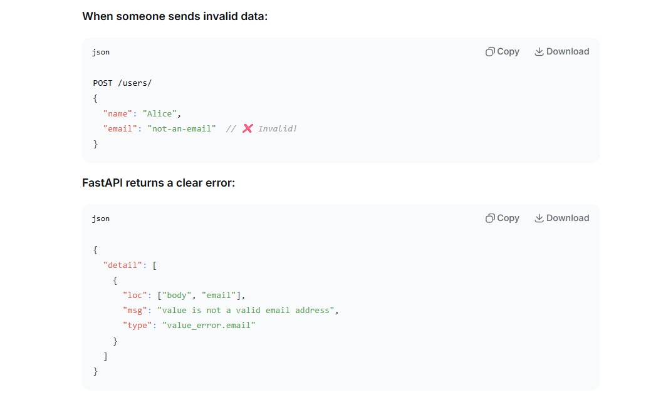Viewport: 651px width, 402px height.
Task: Click the POST /users/ line
Action: (x=122, y=83)
